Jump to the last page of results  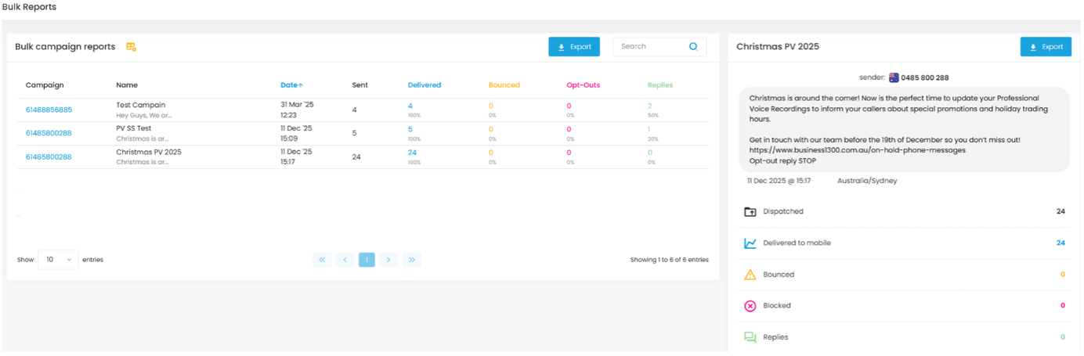coord(411,260)
